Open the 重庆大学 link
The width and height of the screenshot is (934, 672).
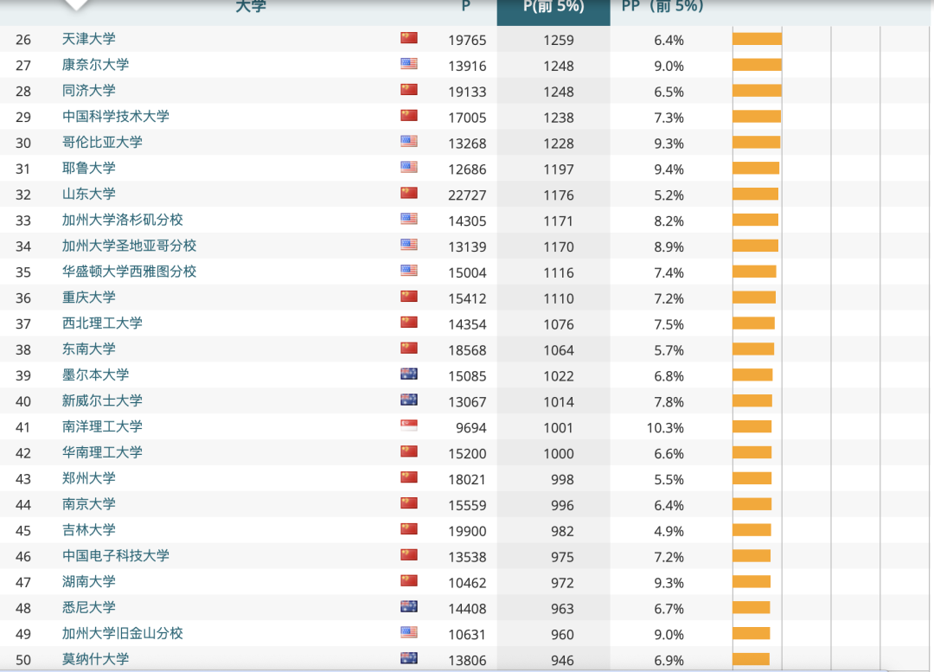point(89,298)
